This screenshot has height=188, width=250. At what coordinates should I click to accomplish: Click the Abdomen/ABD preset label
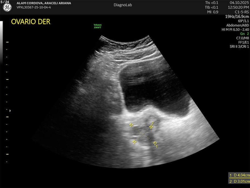tap(237, 25)
